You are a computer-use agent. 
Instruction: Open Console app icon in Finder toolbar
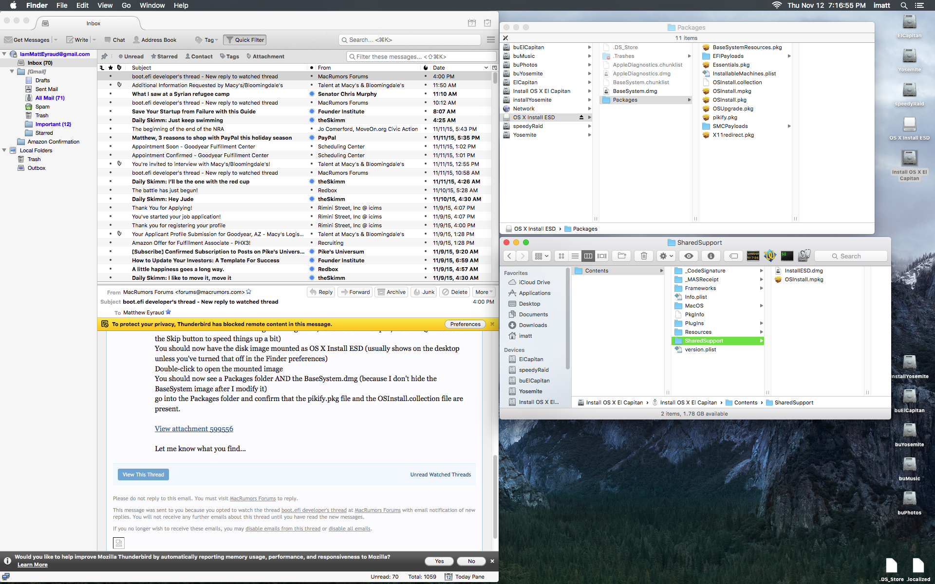(753, 256)
